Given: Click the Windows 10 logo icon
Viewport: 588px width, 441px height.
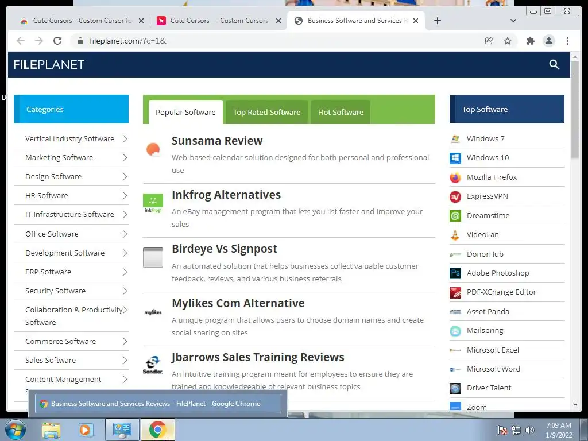Looking at the screenshot, I should 455,158.
